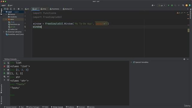Add new console with plus icon

point(4,80)
